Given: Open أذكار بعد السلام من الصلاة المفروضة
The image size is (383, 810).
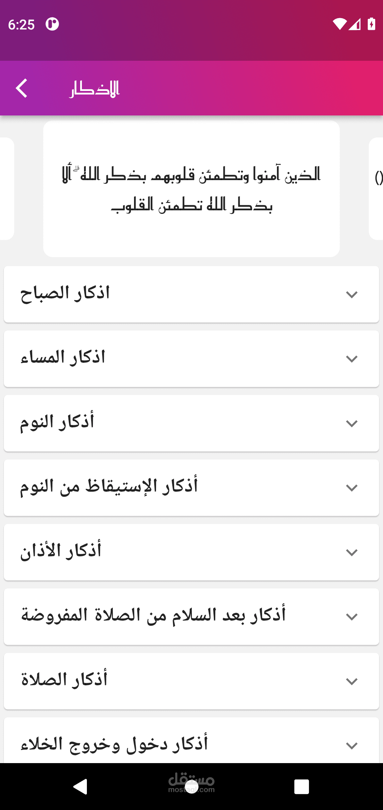Looking at the screenshot, I should (191, 616).
